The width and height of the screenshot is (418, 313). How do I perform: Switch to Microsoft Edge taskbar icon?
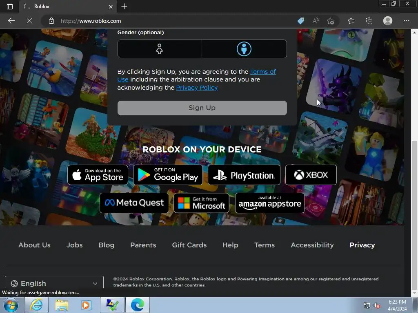point(138,305)
